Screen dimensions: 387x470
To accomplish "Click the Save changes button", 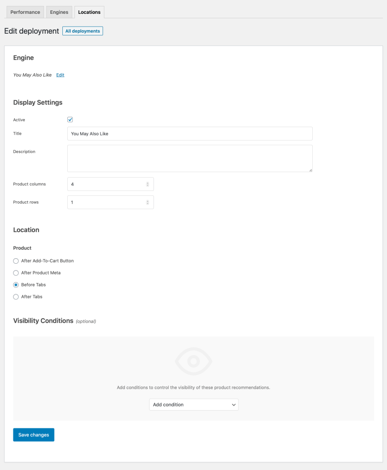I will [34, 435].
